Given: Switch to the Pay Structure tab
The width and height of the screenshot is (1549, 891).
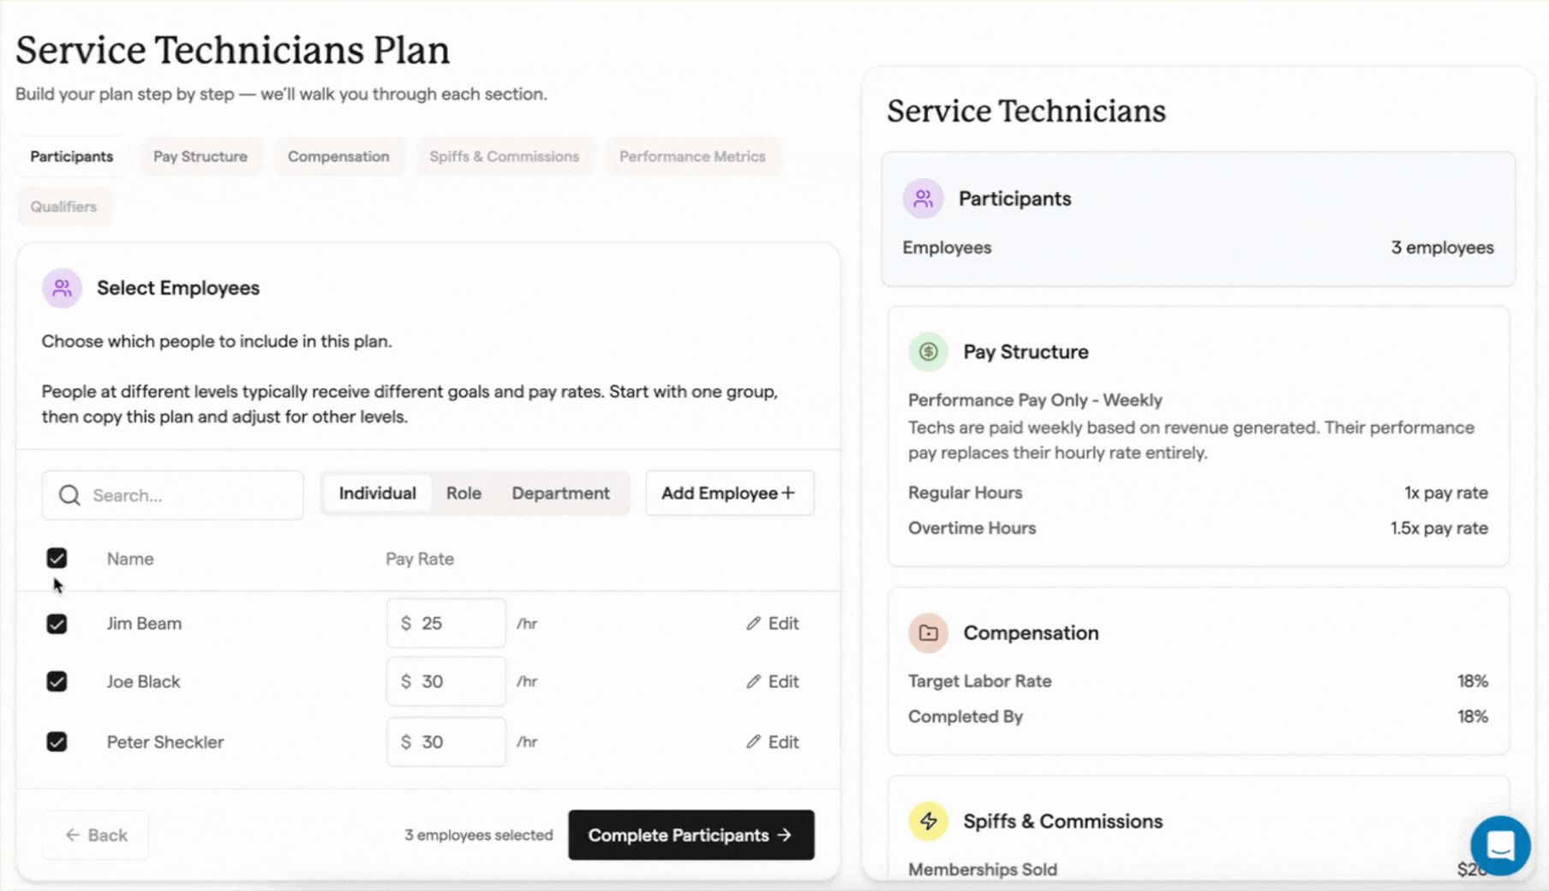Looking at the screenshot, I should 200,157.
